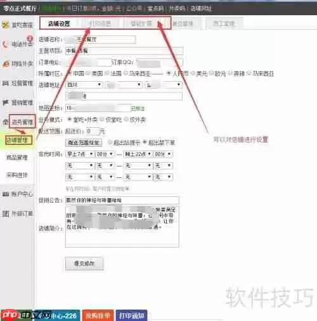Switch to the second tab next to 店铺设置
Viewport: 317px width, 321px height.
(100, 23)
